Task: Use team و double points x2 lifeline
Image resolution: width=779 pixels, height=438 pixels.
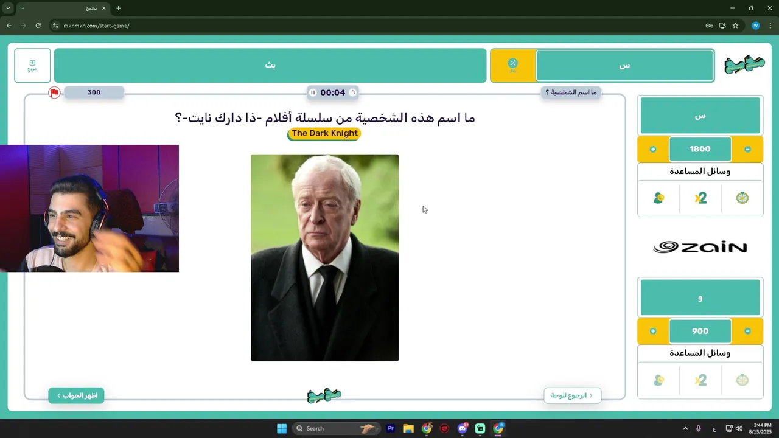Action: coord(700,380)
